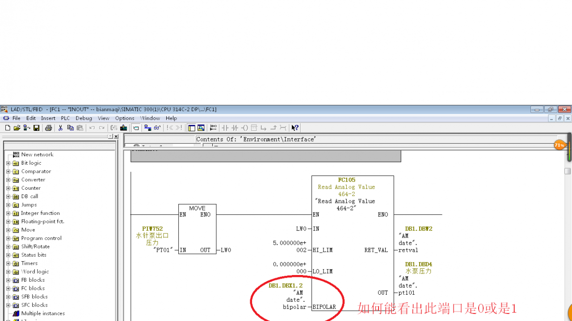Expand the Bit logic folder

click(x=8, y=163)
